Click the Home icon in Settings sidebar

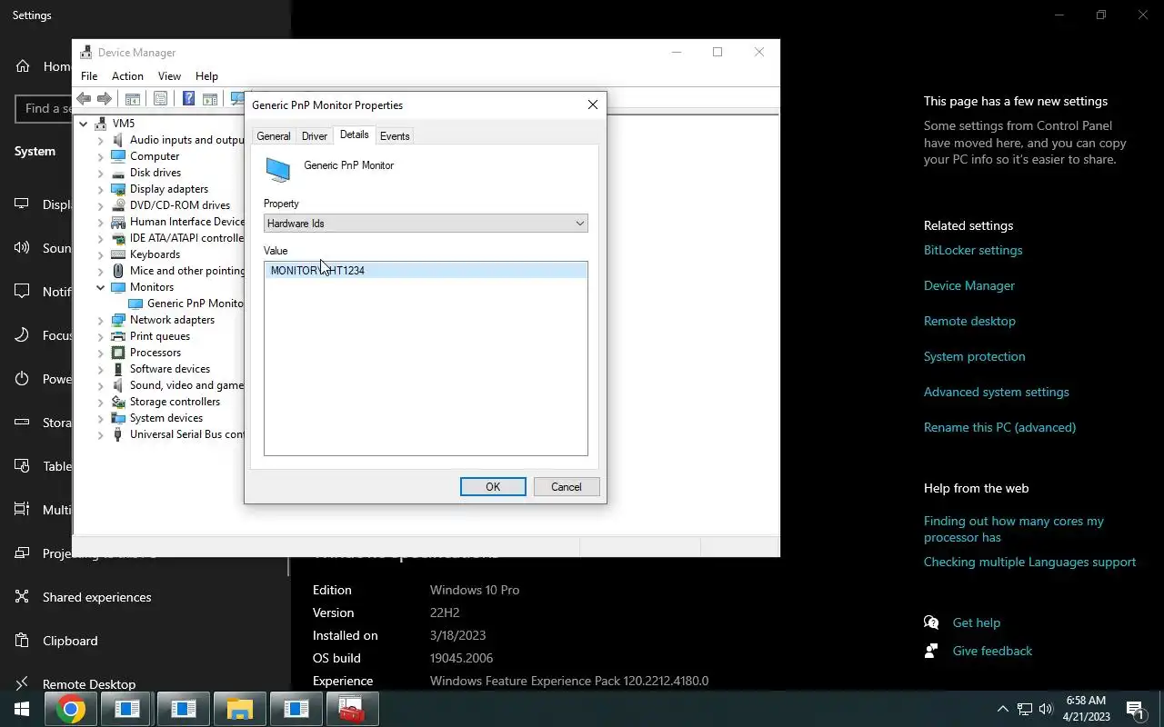(x=23, y=66)
